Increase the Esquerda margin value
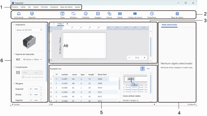Image resolution: width=207 pixels, height=116 pixels. [41, 88]
